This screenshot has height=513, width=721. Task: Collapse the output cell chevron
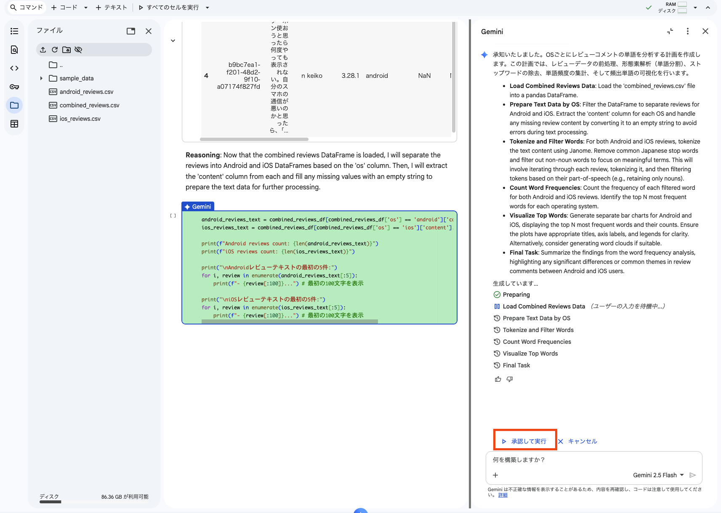click(x=173, y=41)
